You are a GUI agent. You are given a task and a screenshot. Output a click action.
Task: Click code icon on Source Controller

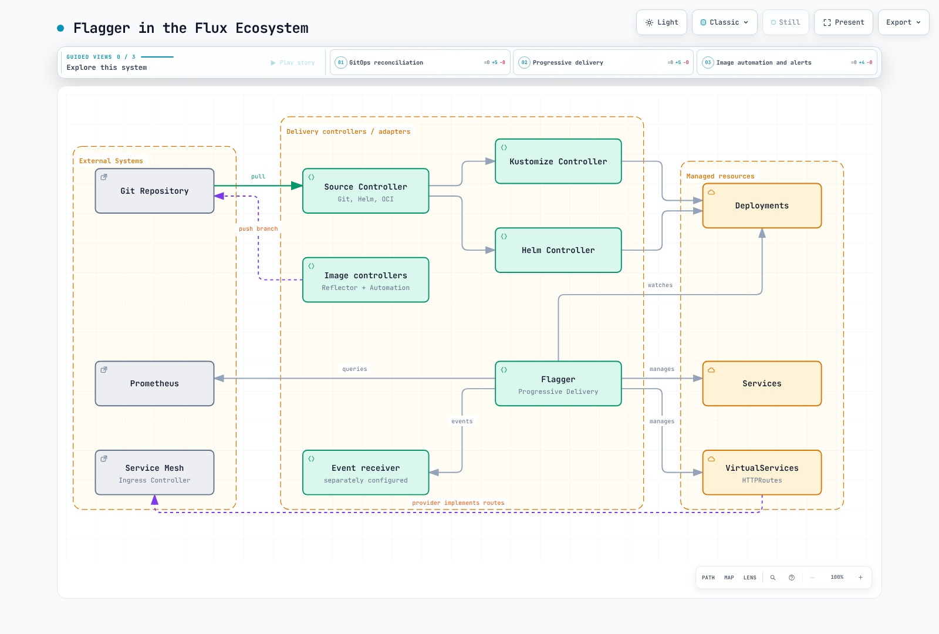click(x=312, y=177)
